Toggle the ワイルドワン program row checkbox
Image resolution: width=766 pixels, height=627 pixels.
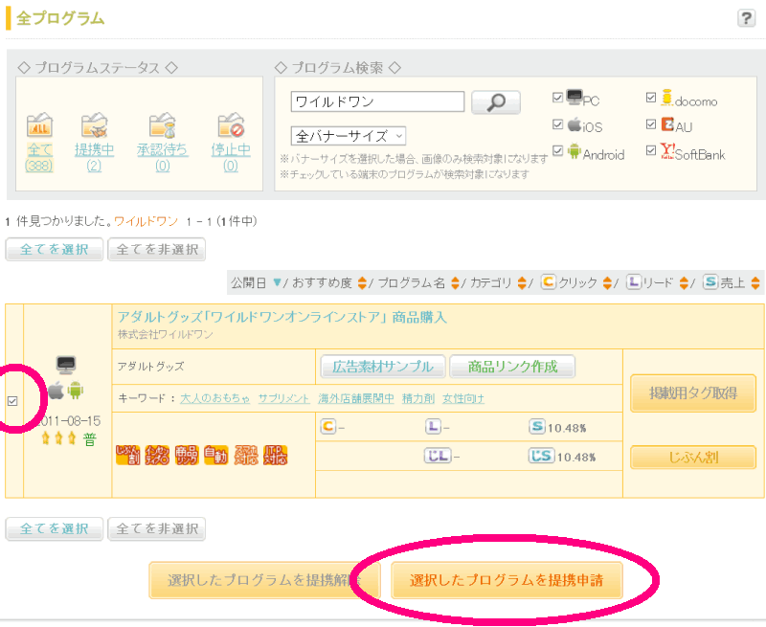point(12,401)
